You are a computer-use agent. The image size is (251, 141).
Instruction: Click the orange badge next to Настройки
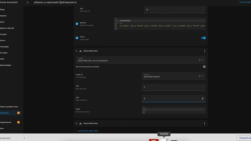tap(18, 113)
